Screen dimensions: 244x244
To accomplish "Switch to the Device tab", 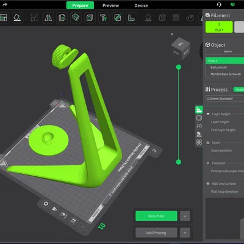I will pyautogui.click(x=141, y=5).
